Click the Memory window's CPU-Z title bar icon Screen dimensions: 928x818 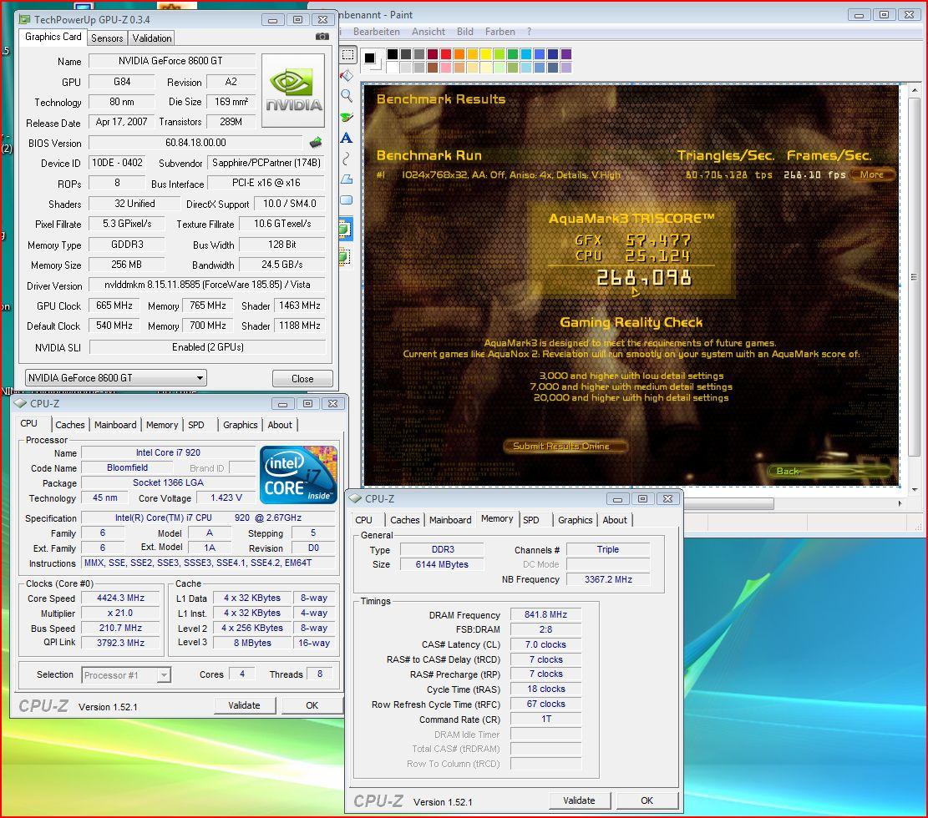coord(355,498)
